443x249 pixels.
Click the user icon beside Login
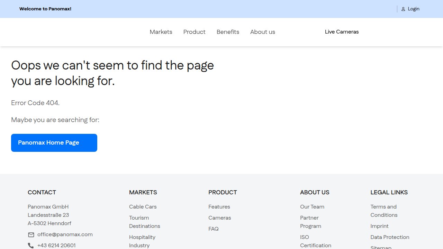403,9
